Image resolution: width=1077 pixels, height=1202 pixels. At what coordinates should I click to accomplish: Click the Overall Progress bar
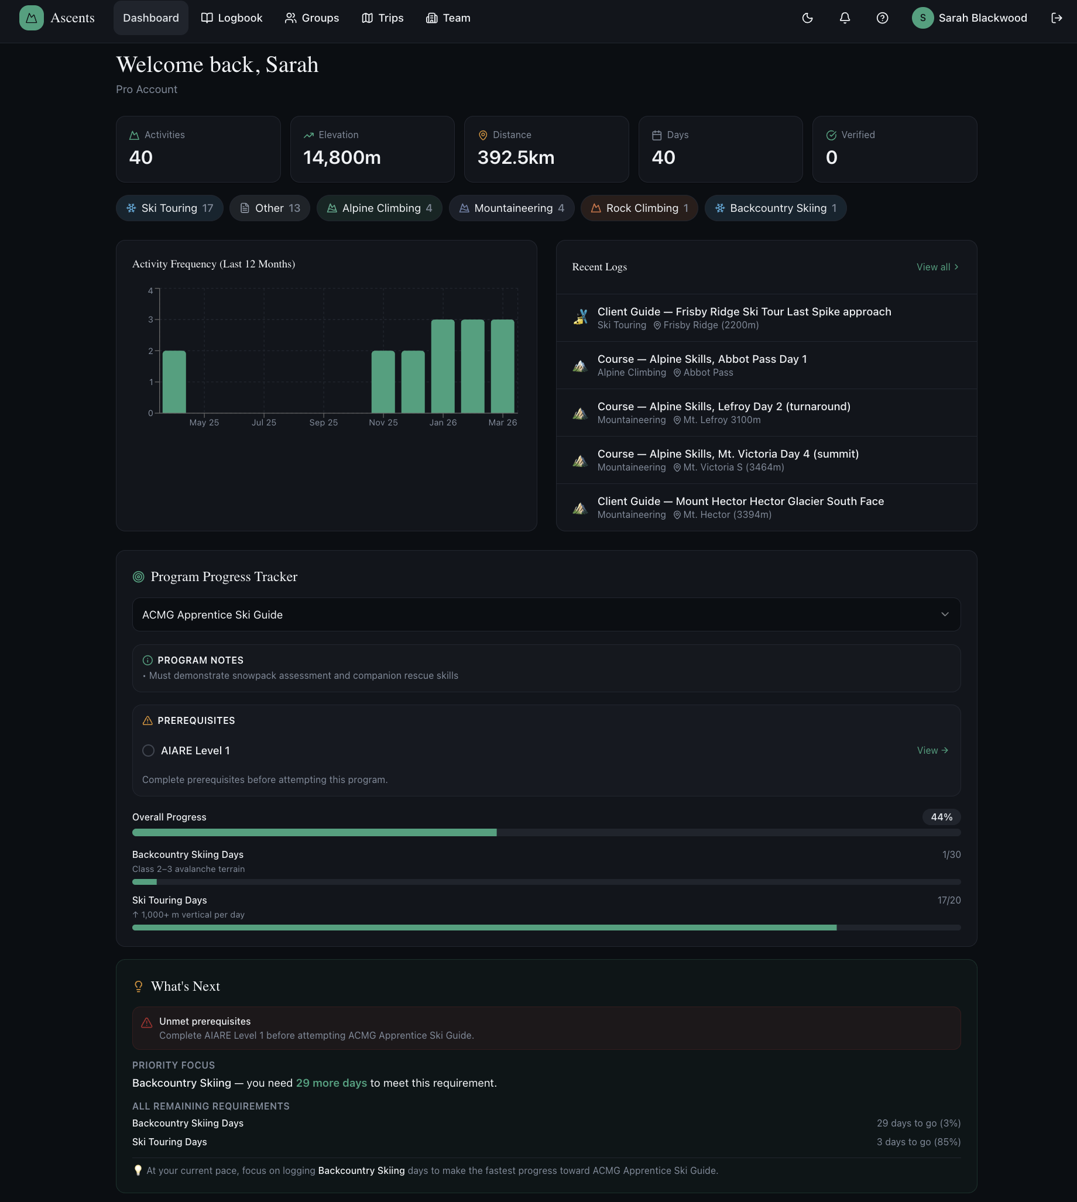(546, 832)
